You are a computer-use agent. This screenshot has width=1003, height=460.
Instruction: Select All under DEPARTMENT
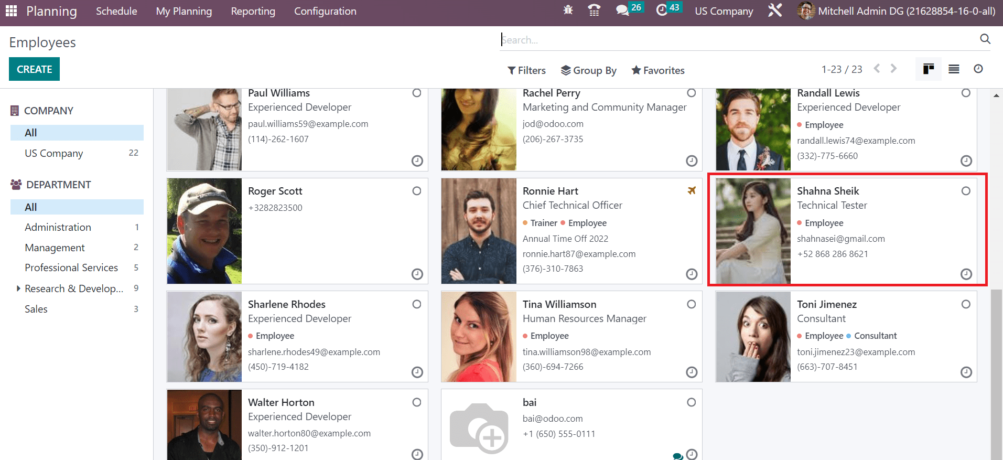click(x=77, y=207)
